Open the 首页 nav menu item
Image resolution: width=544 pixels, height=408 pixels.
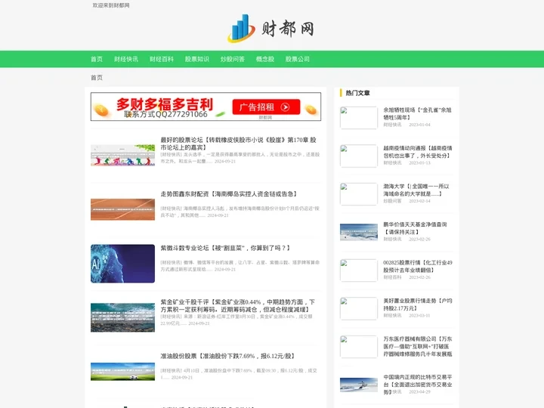pos(97,59)
